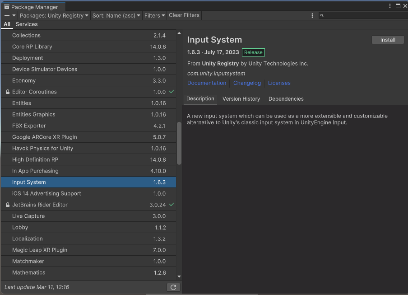Image resolution: width=408 pixels, height=295 pixels.
Task: Select FBX Exporter package
Action: pyautogui.click(x=88, y=126)
